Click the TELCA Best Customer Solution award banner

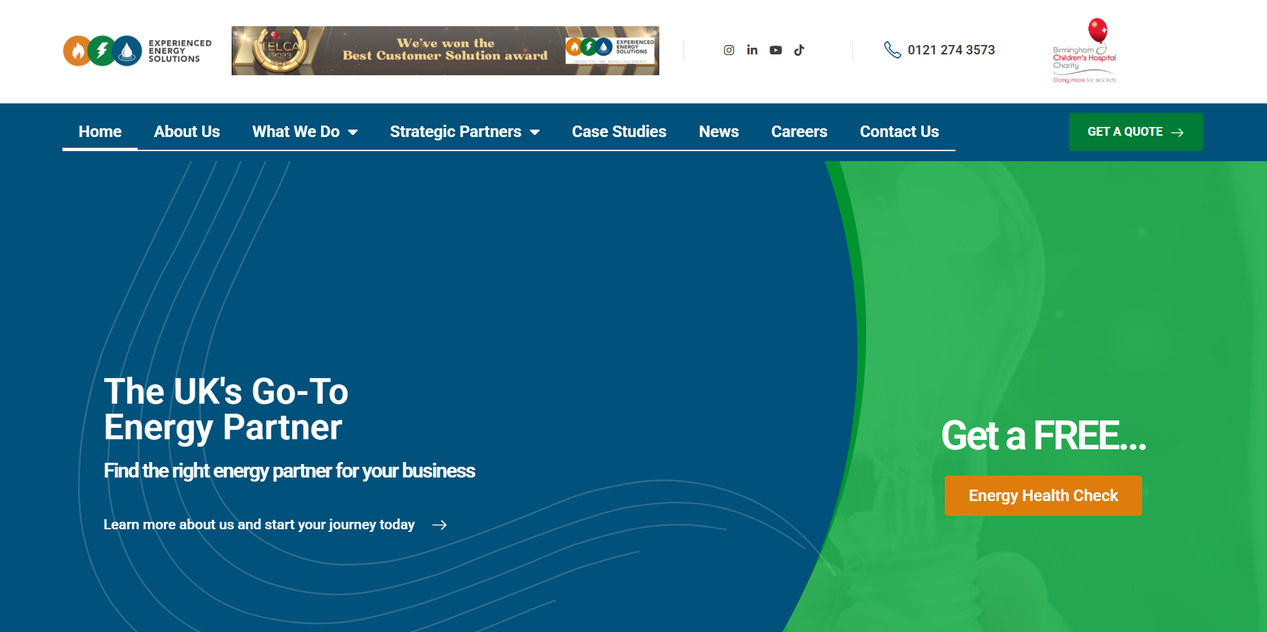coord(444,50)
